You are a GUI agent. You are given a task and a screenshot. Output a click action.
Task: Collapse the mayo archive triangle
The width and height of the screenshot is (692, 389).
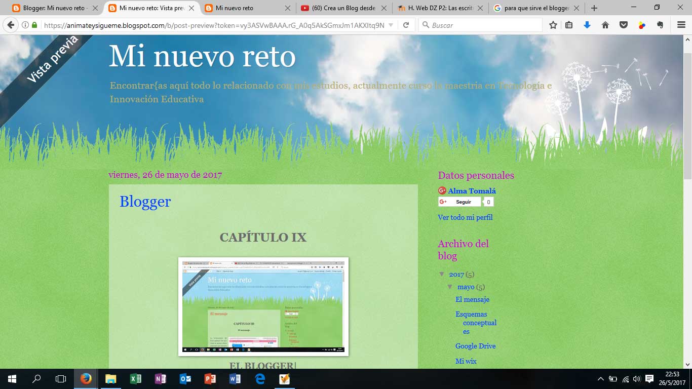pyautogui.click(x=450, y=287)
